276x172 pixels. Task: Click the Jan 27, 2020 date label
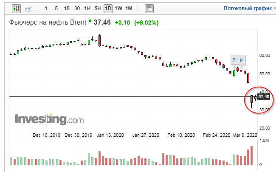tap(146, 135)
